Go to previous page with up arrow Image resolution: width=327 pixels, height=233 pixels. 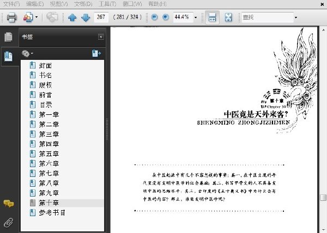coord(72,17)
